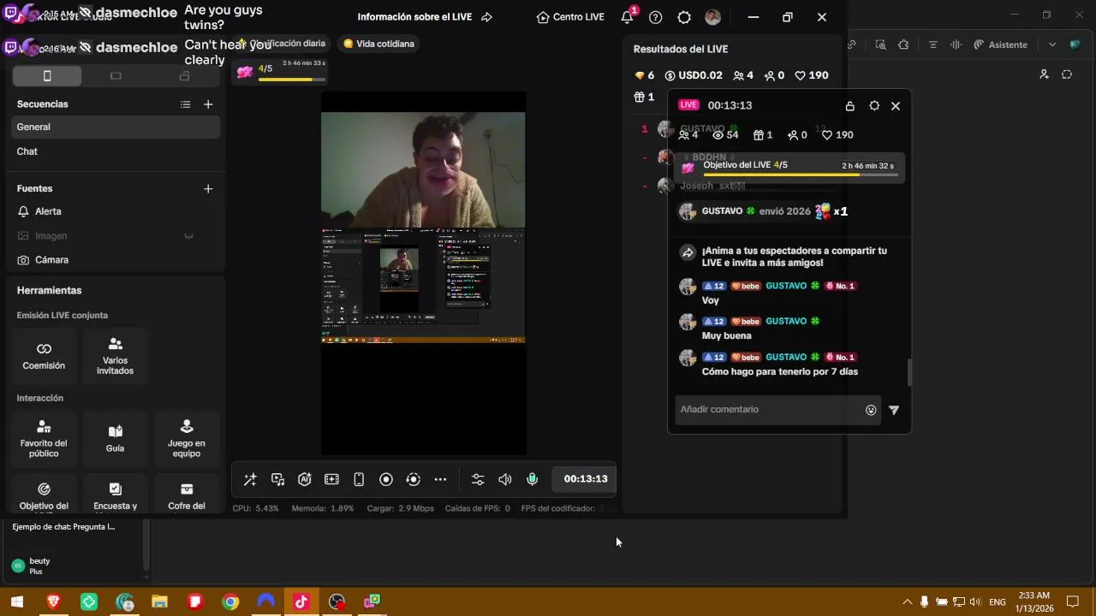Open the Objetivo del LIVE tool tile
The image size is (1096, 616).
(44, 495)
